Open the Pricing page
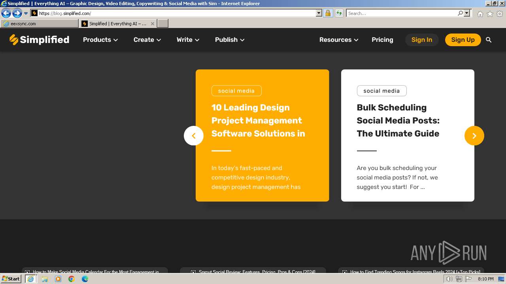Image resolution: width=506 pixels, height=284 pixels. click(382, 40)
